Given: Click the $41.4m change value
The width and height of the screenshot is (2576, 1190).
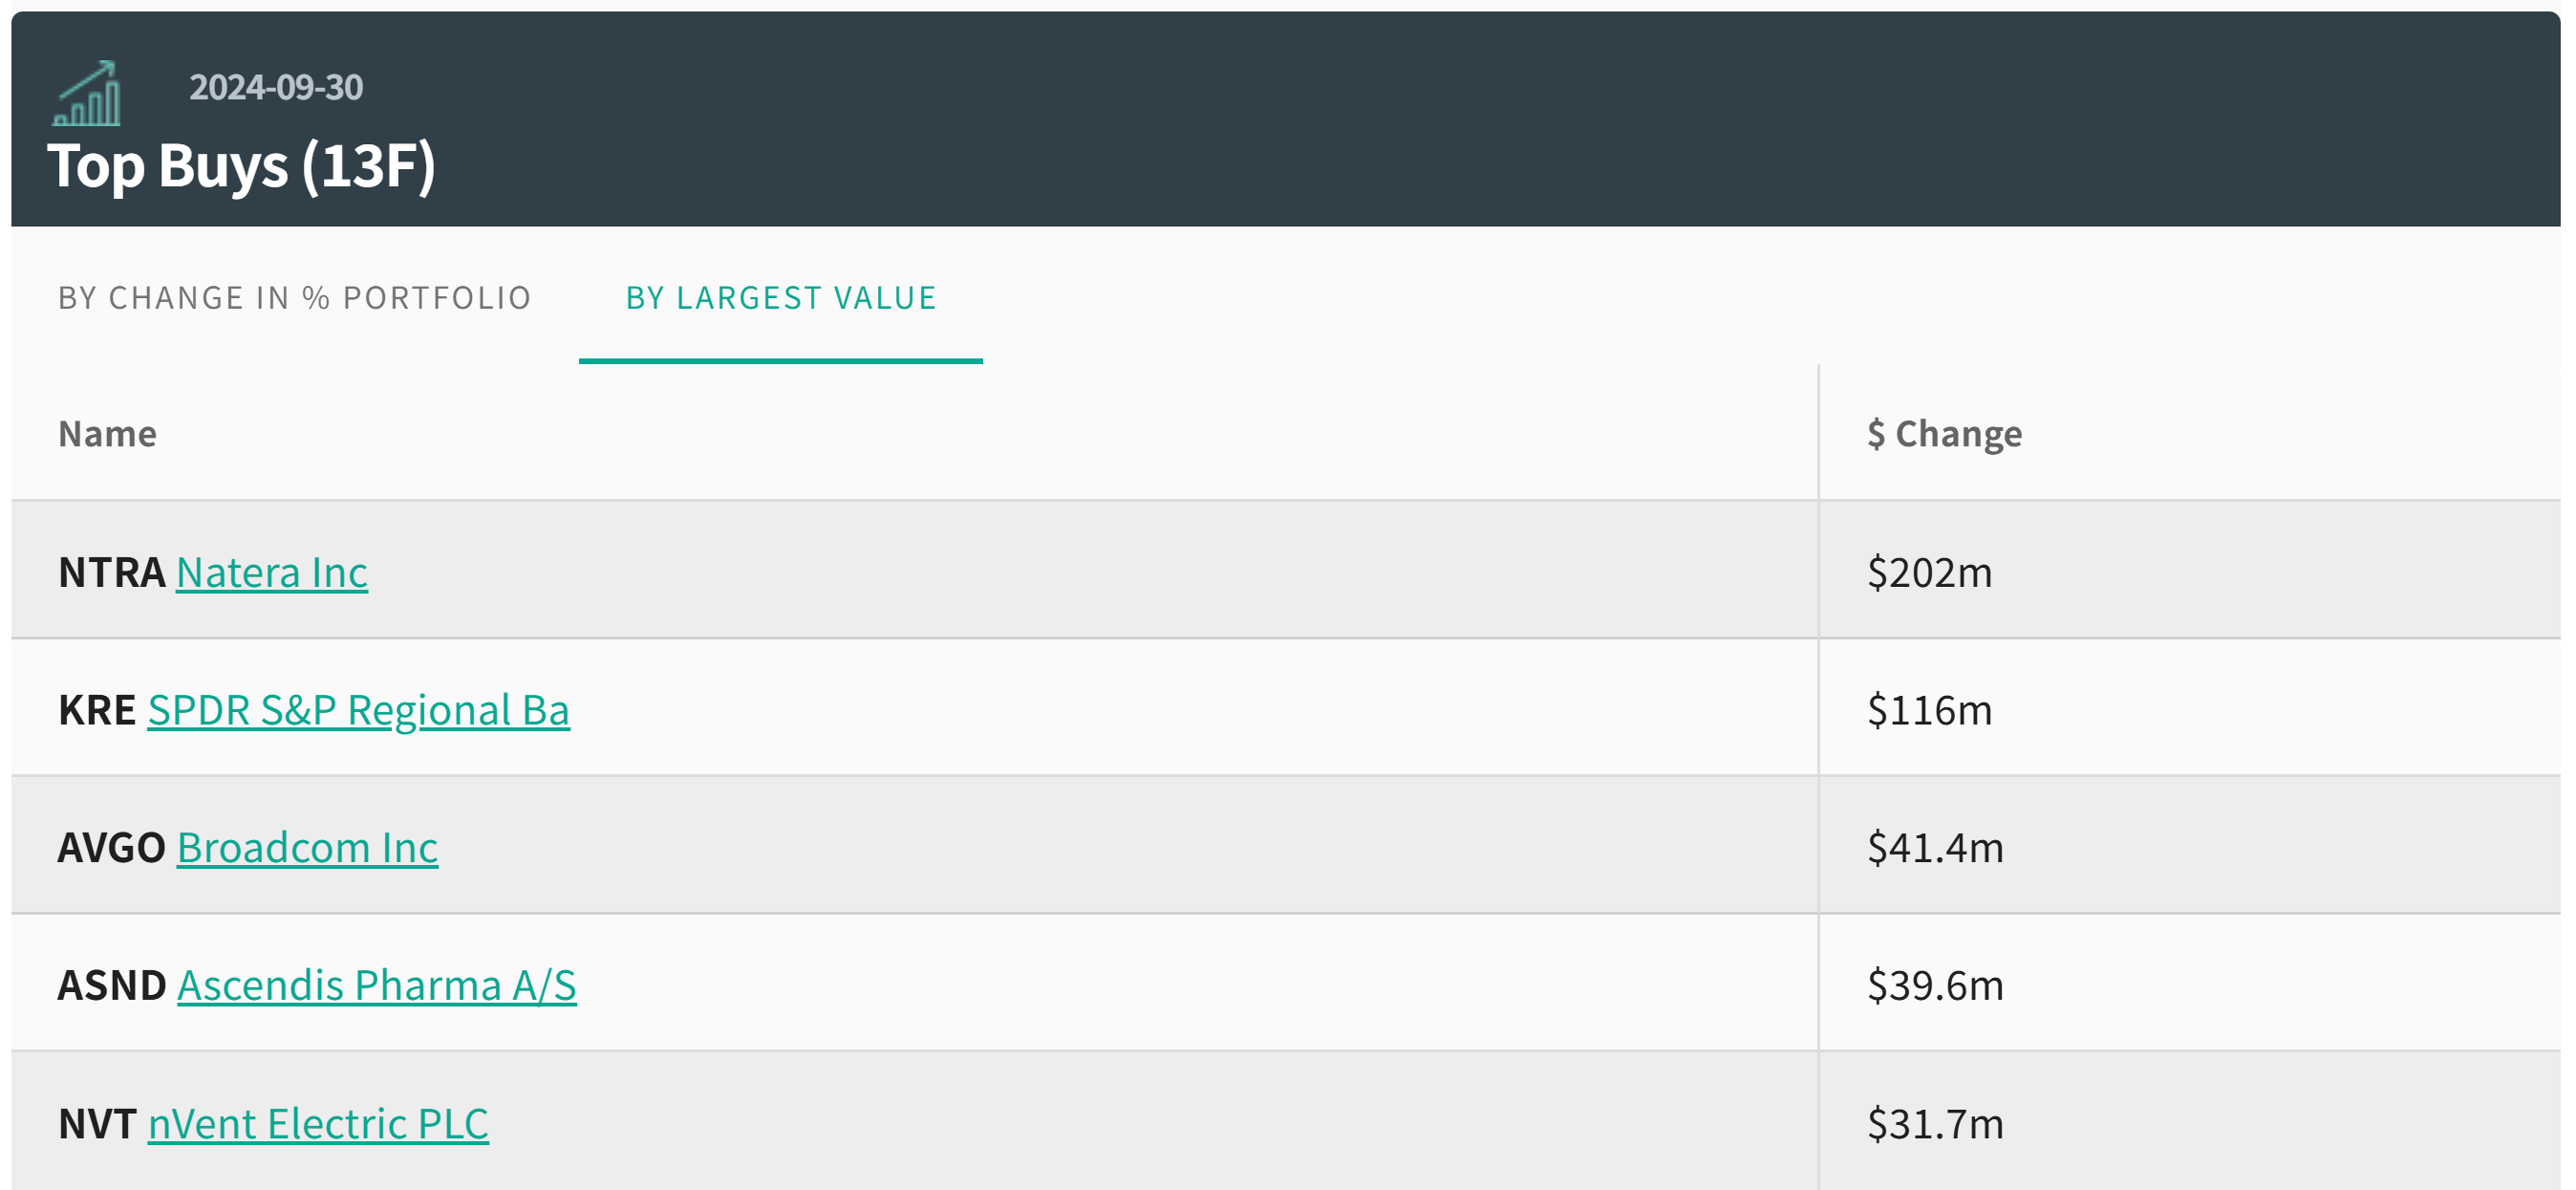Looking at the screenshot, I should (1935, 848).
